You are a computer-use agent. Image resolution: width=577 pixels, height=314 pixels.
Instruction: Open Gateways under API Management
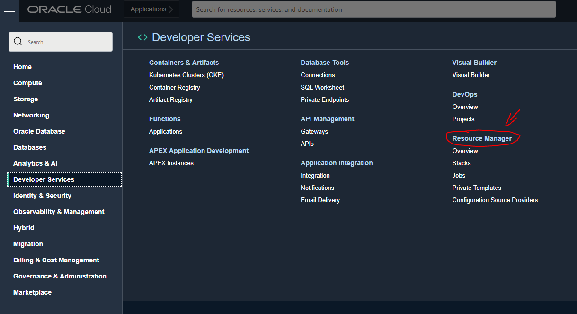click(x=314, y=131)
